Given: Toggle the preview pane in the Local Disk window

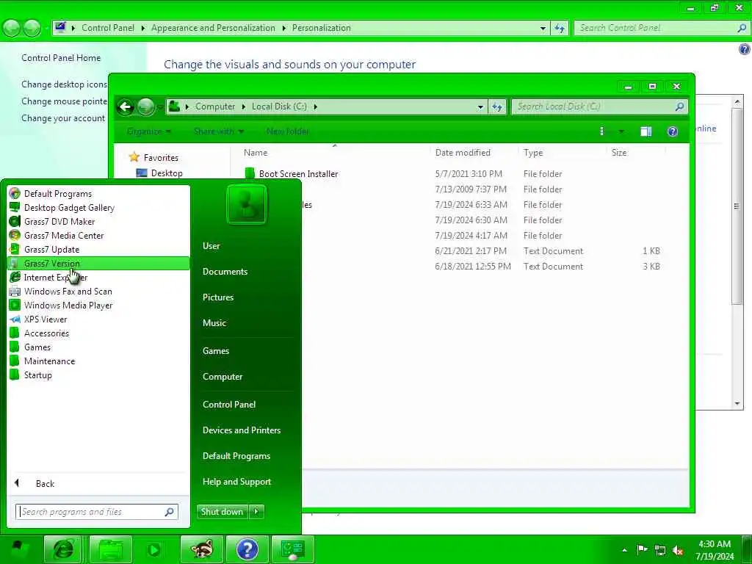Looking at the screenshot, I should click(646, 131).
